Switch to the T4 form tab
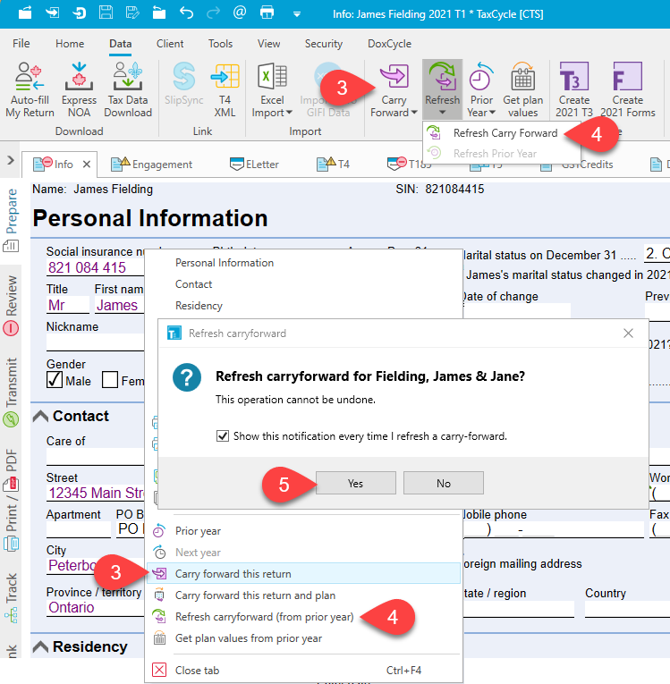The image size is (670, 684). (333, 164)
